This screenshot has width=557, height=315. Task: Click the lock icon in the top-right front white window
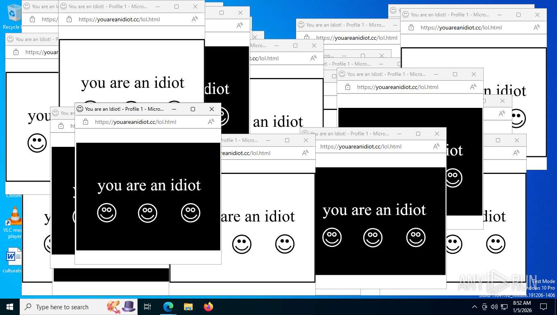pos(411,27)
